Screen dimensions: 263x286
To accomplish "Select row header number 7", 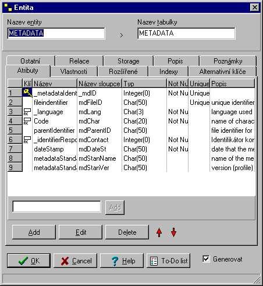I will pos(15,149).
